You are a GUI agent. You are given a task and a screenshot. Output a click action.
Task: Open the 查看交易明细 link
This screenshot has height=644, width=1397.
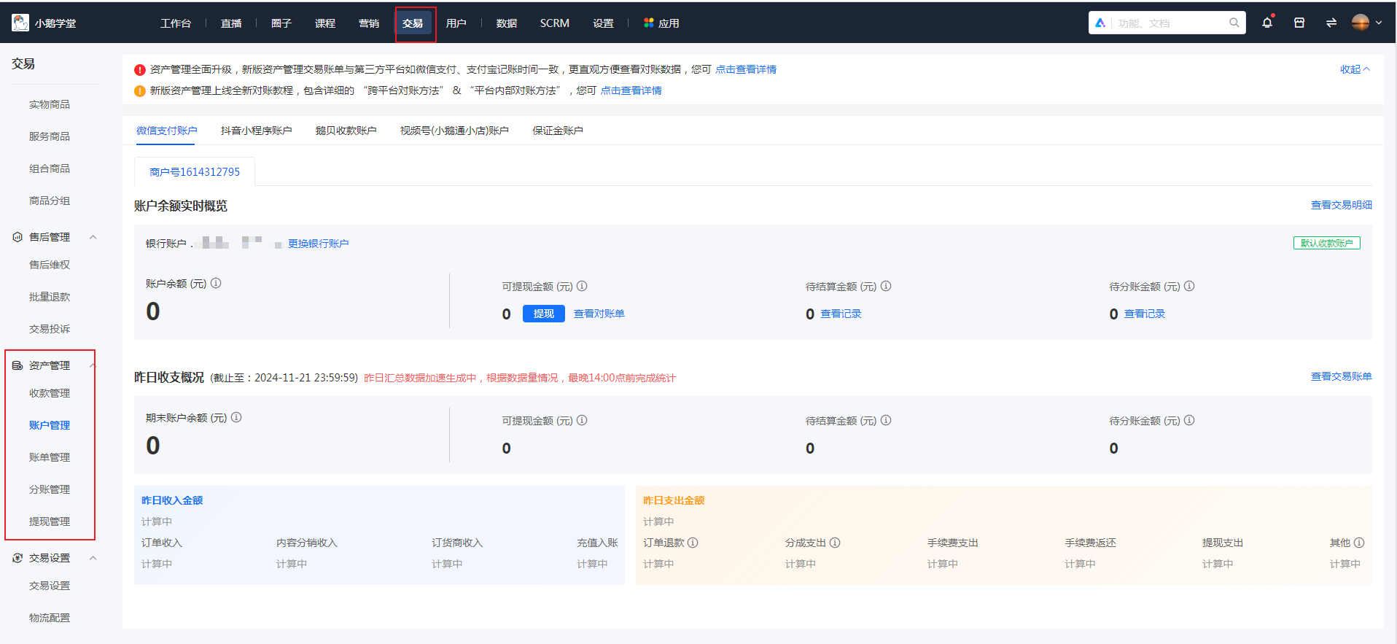[x=1341, y=205]
